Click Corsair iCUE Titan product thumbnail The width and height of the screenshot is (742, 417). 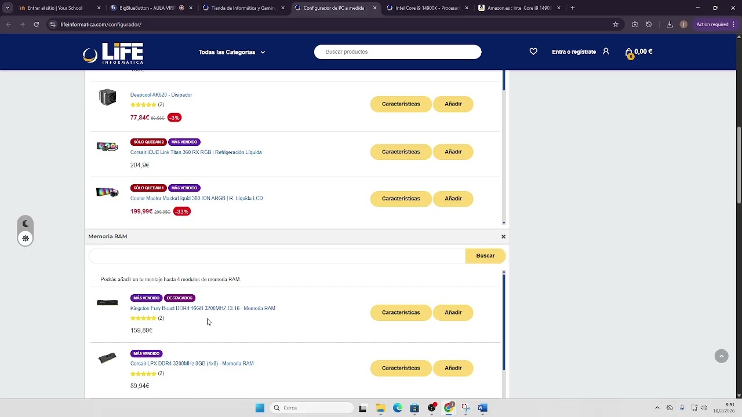pyautogui.click(x=107, y=147)
